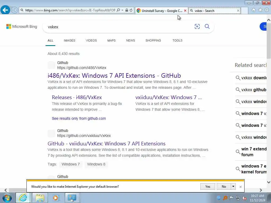Select related search windows 7 kernel forum
The width and height of the screenshot is (271, 203).
click(x=251, y=169)
